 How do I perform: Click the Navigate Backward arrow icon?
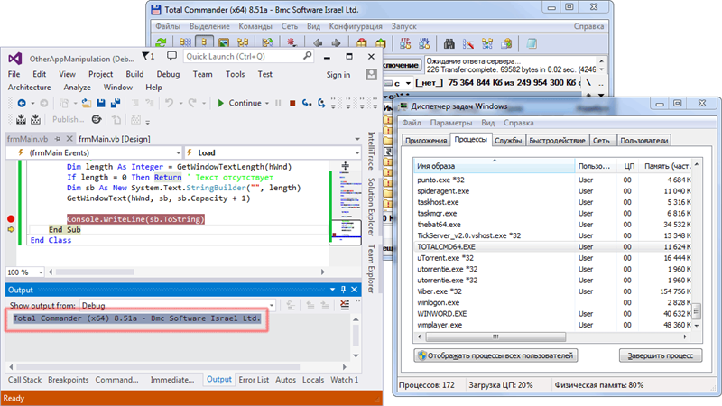[21, 103]
